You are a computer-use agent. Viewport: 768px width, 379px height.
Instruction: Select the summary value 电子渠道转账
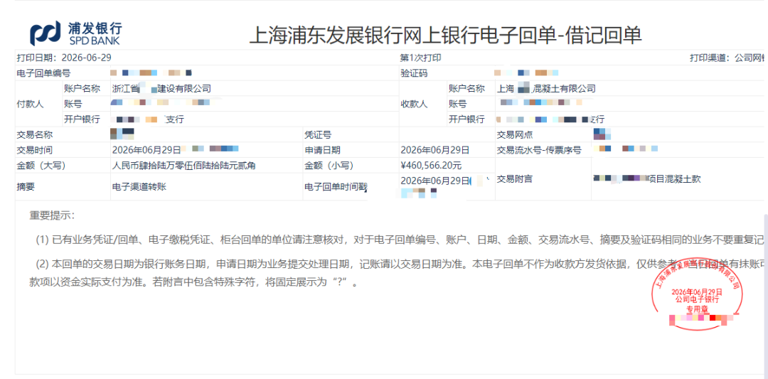pyautogui.click(x=139, y=186)
